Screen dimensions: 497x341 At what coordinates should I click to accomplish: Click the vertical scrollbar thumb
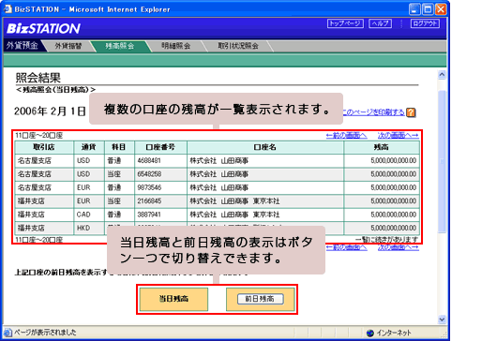(x=442, y=161)
